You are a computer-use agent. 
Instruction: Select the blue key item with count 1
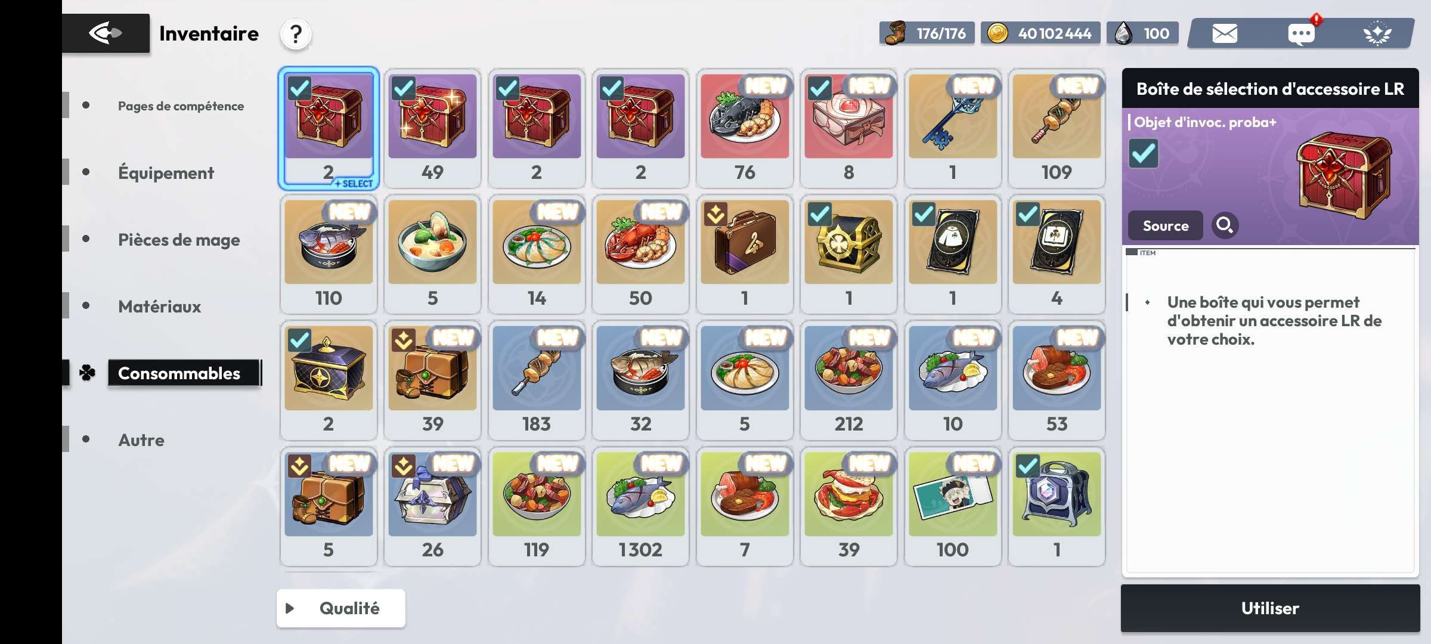[952, 128]
